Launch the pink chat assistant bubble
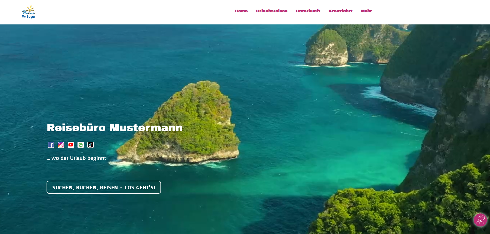490x234 pixels. (480, 220)
